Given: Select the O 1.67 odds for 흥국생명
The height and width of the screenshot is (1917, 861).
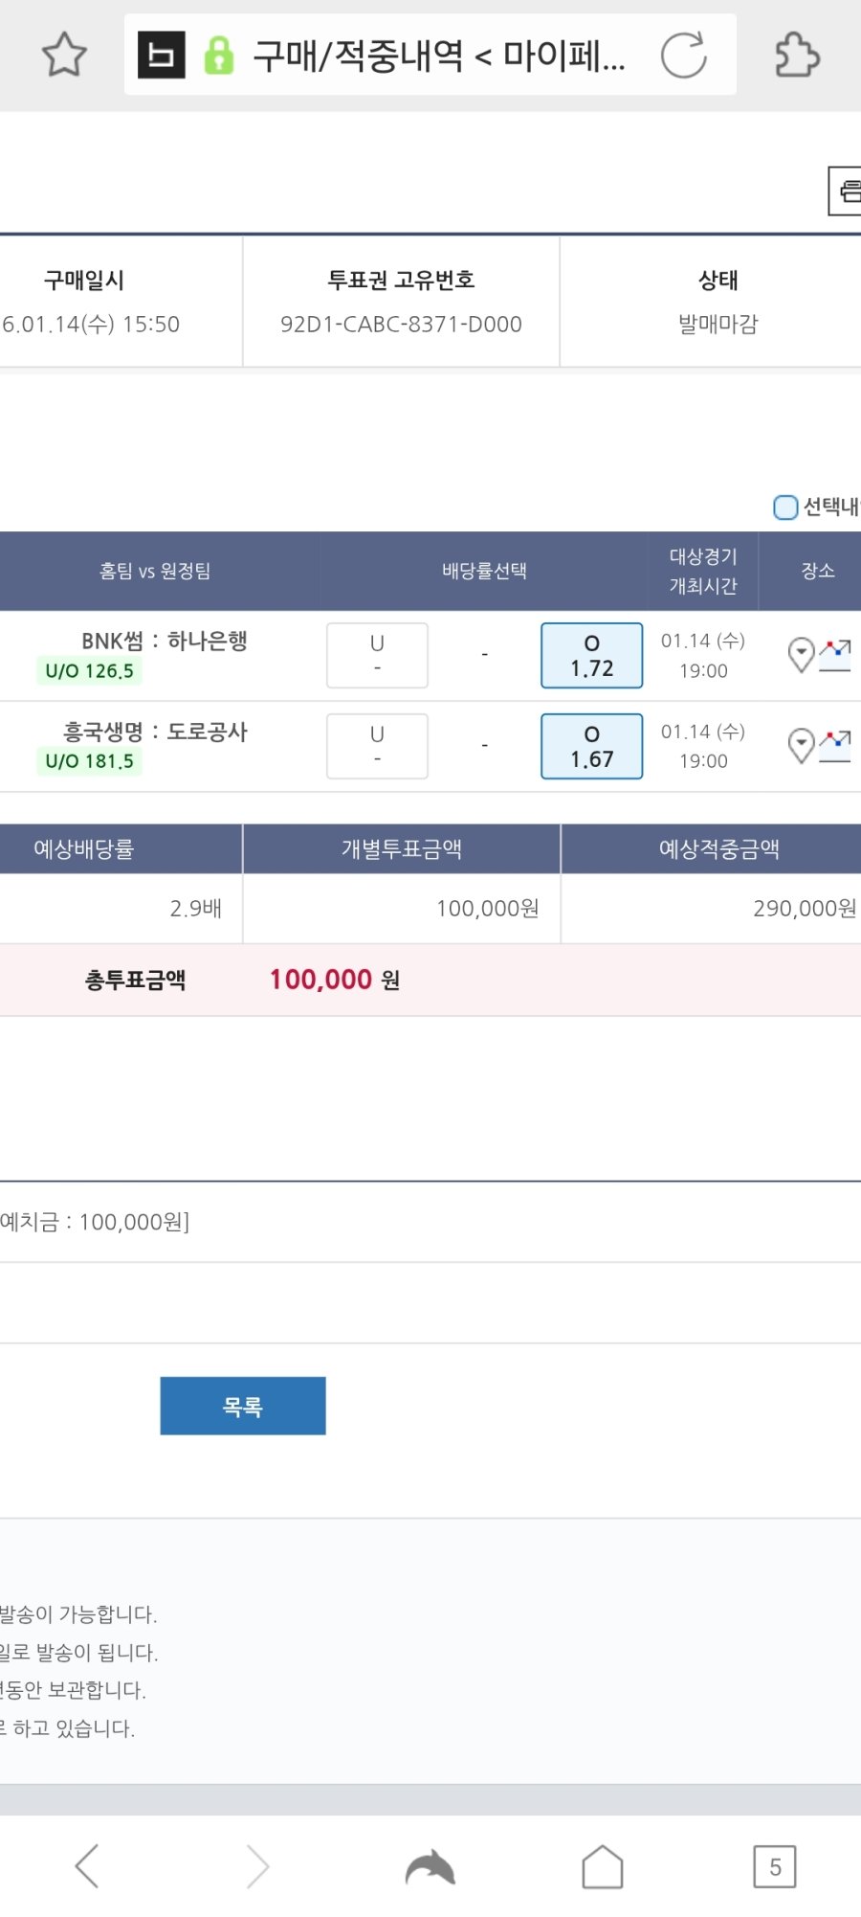Looking at the screenshot, I should [591, 746].
